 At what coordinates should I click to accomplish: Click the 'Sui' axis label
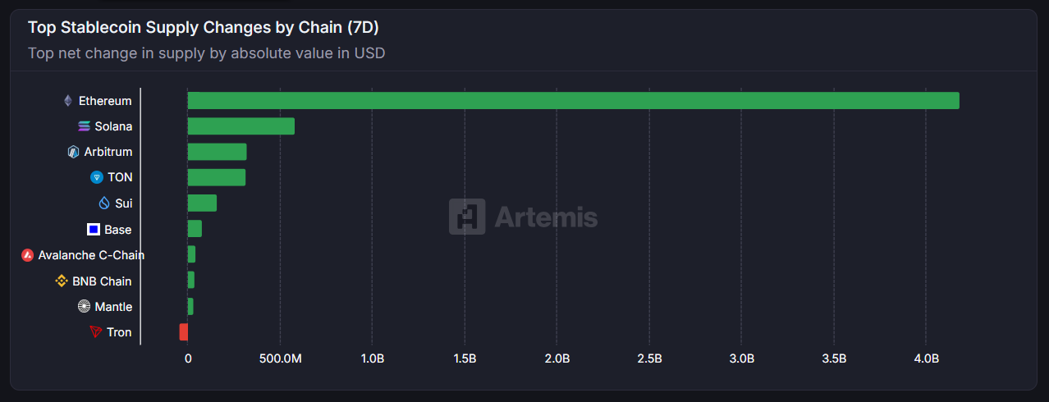123,203
